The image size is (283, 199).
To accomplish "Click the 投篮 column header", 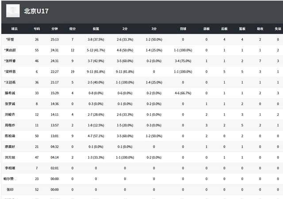I will (96, 29).
